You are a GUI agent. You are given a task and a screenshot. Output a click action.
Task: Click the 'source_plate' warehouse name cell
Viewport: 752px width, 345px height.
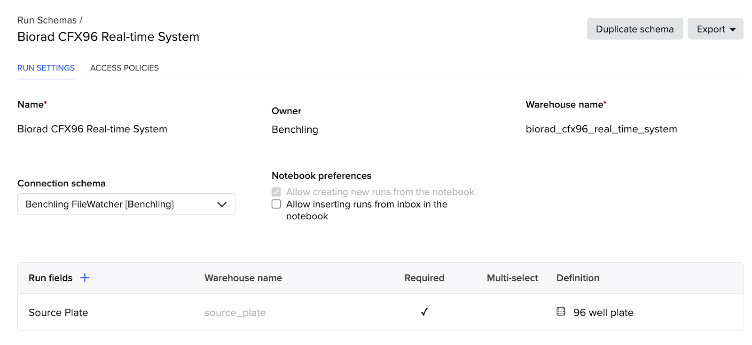click(235, 313)
